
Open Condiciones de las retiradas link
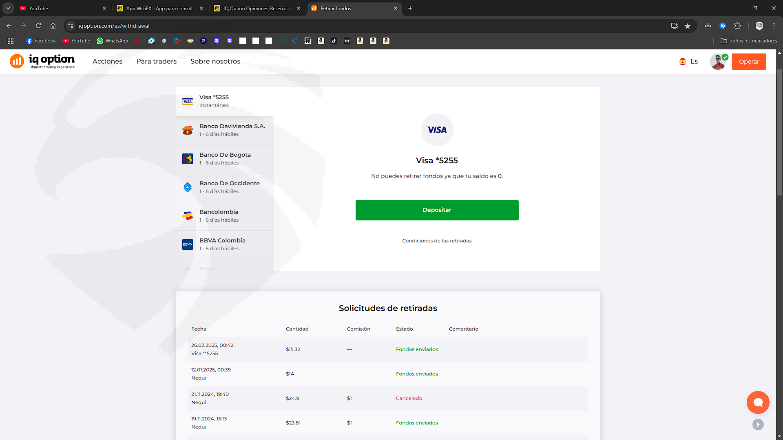pyautogui.click(x=436, y=241)
